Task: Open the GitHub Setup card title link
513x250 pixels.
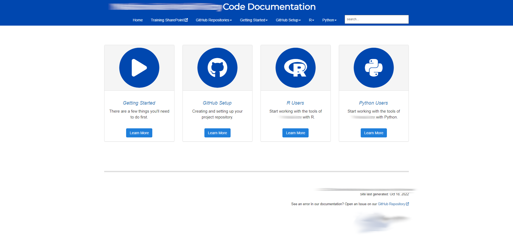Action: 217,103
